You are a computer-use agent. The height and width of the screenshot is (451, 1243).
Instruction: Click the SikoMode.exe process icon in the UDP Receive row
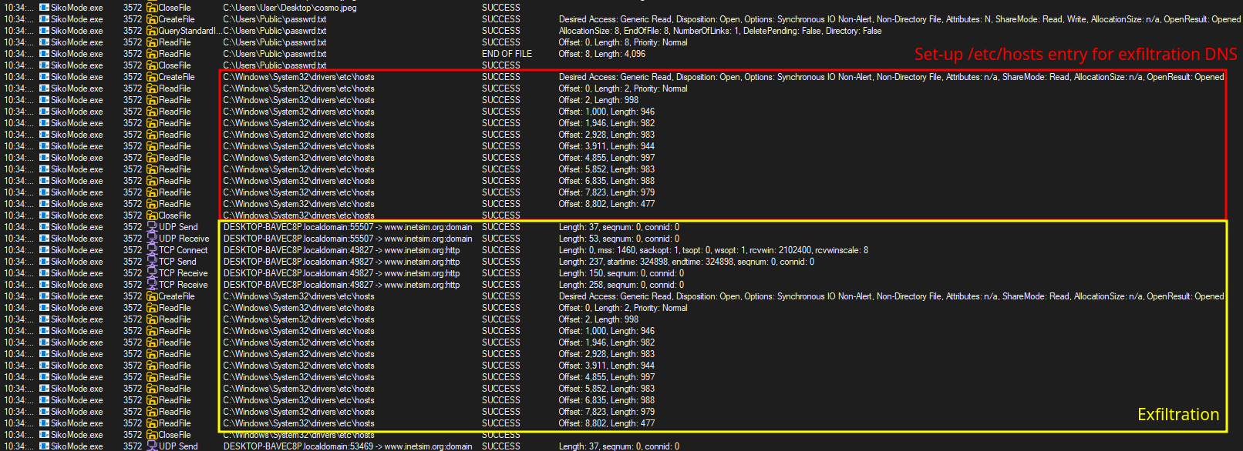pyautogui.click(x=45, y=239)
